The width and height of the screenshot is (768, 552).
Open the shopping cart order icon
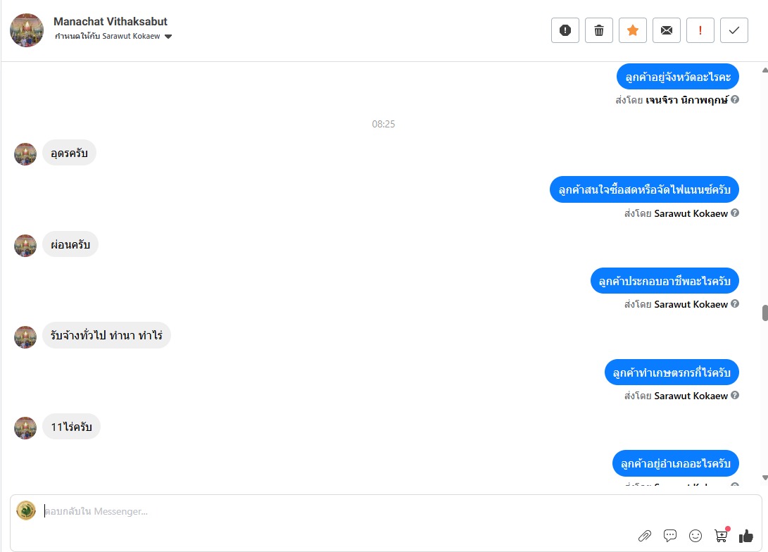[x=722, y=535]
